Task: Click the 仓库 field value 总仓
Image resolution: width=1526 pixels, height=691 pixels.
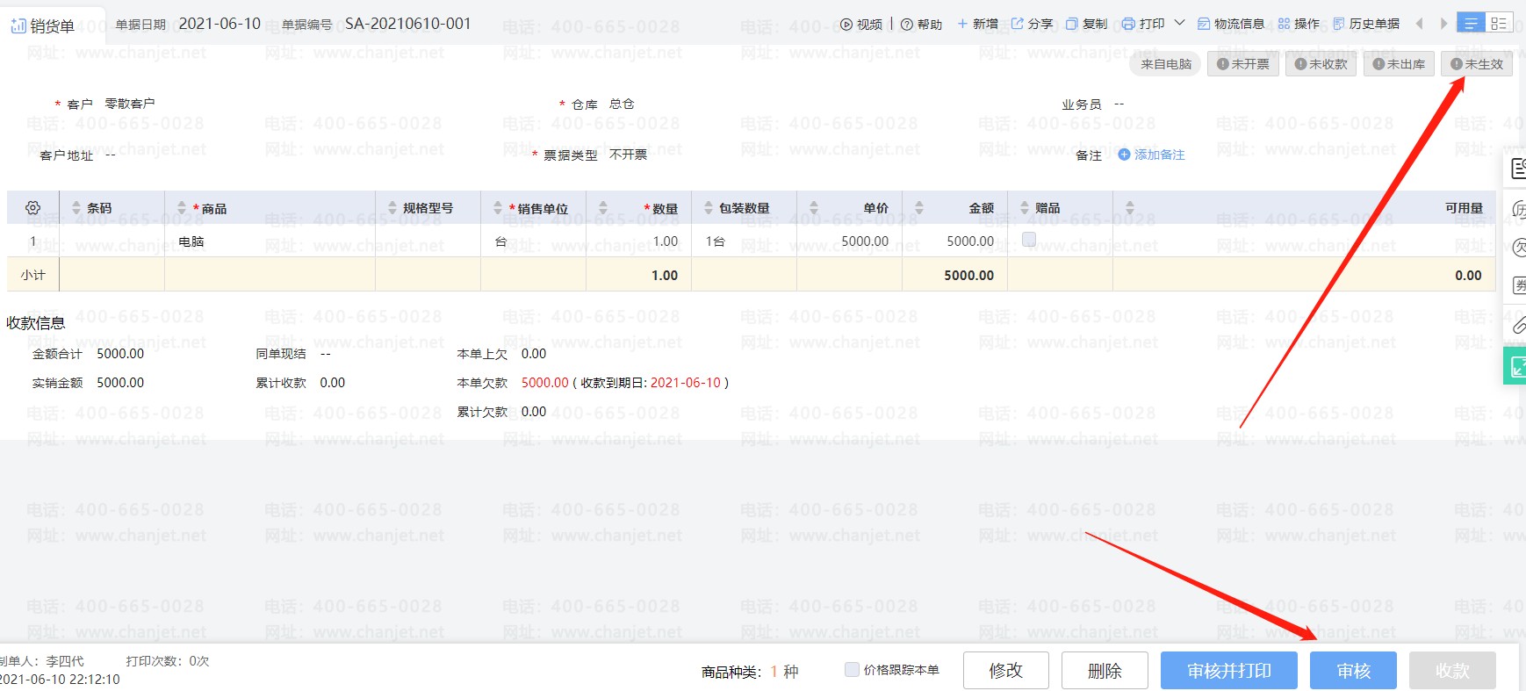Action: tap(622, 104)
